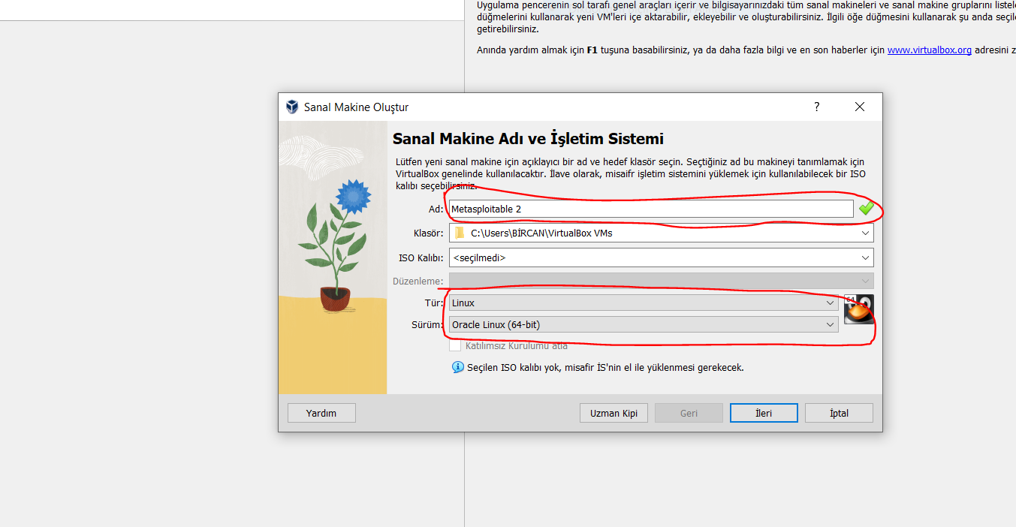Click the İleri button
The image size is (1016, 527).
764,413
